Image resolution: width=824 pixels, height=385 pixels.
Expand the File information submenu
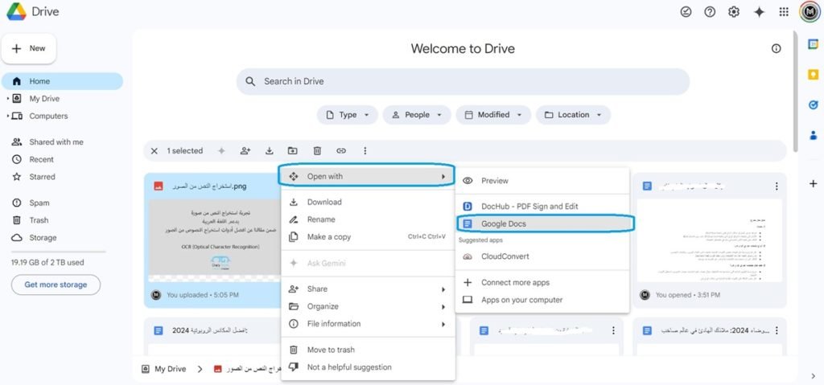click(x=368, y=324)
